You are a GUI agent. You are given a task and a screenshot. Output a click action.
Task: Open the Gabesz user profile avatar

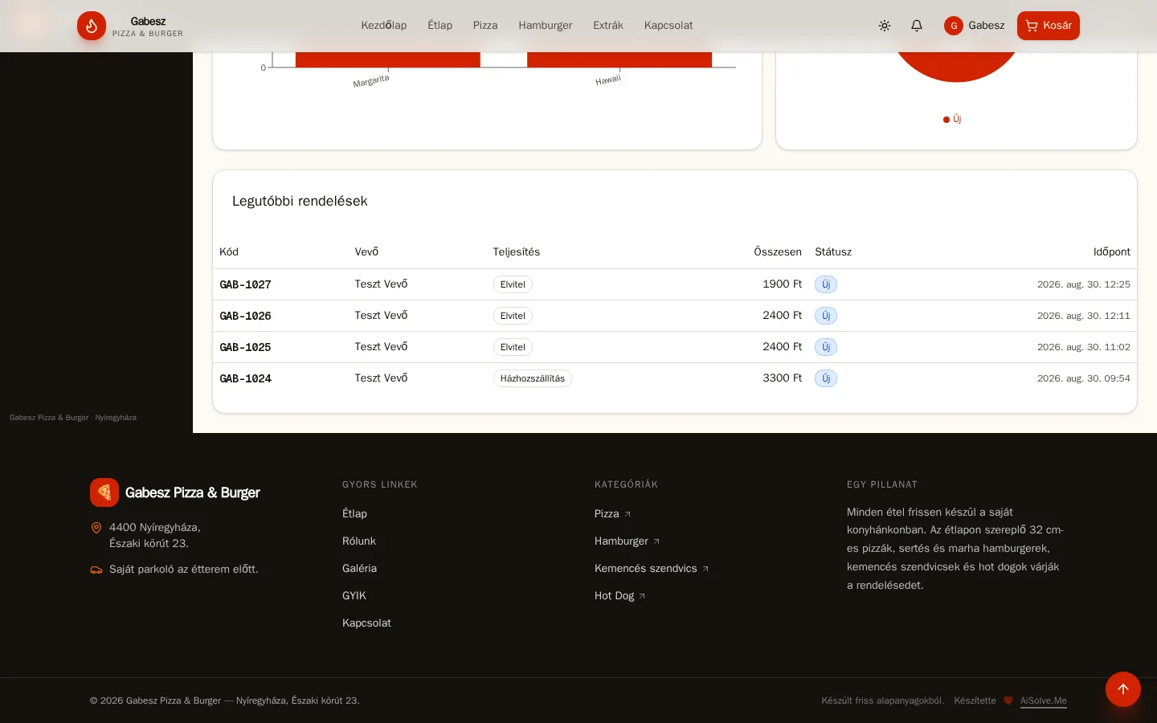pyautogui.click(x=954, y=26)
